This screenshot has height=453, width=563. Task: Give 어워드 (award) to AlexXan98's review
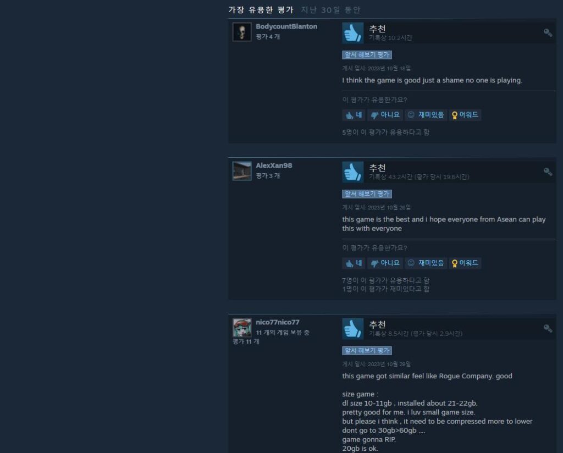pos(465,263)
